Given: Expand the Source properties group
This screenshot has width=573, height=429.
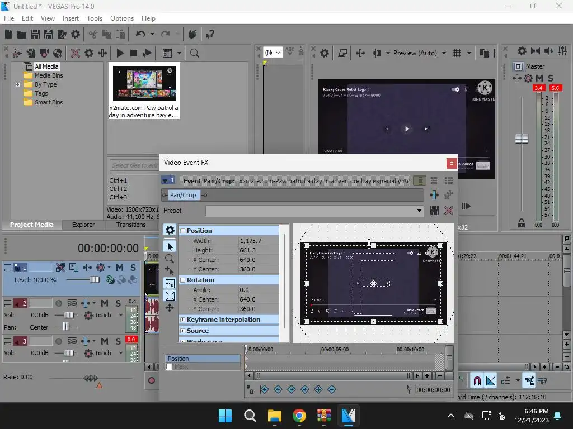Looking at the screenshot, I should (183, 331).
